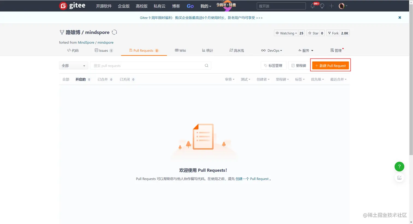Click the 搜开源 search field
The height and width of the screenshot is (224, 413).
(x=281, y=6)
